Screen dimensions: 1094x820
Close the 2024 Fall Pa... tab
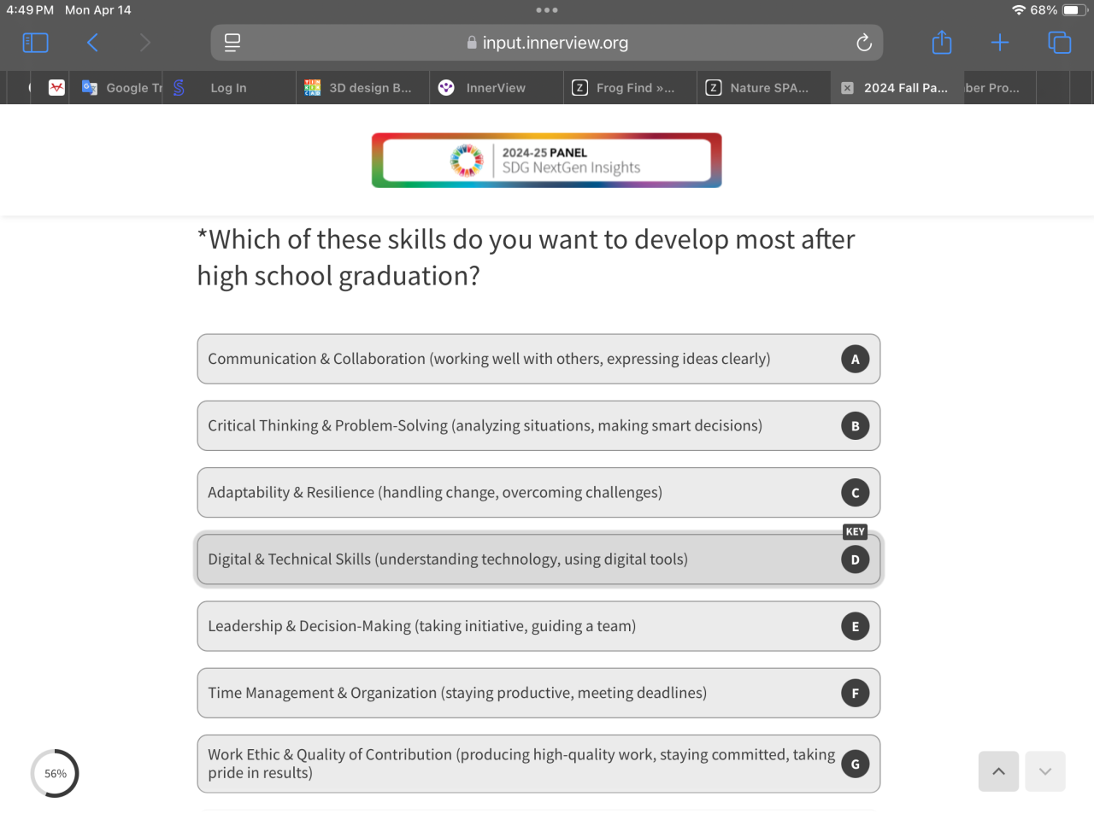[847, 88]
